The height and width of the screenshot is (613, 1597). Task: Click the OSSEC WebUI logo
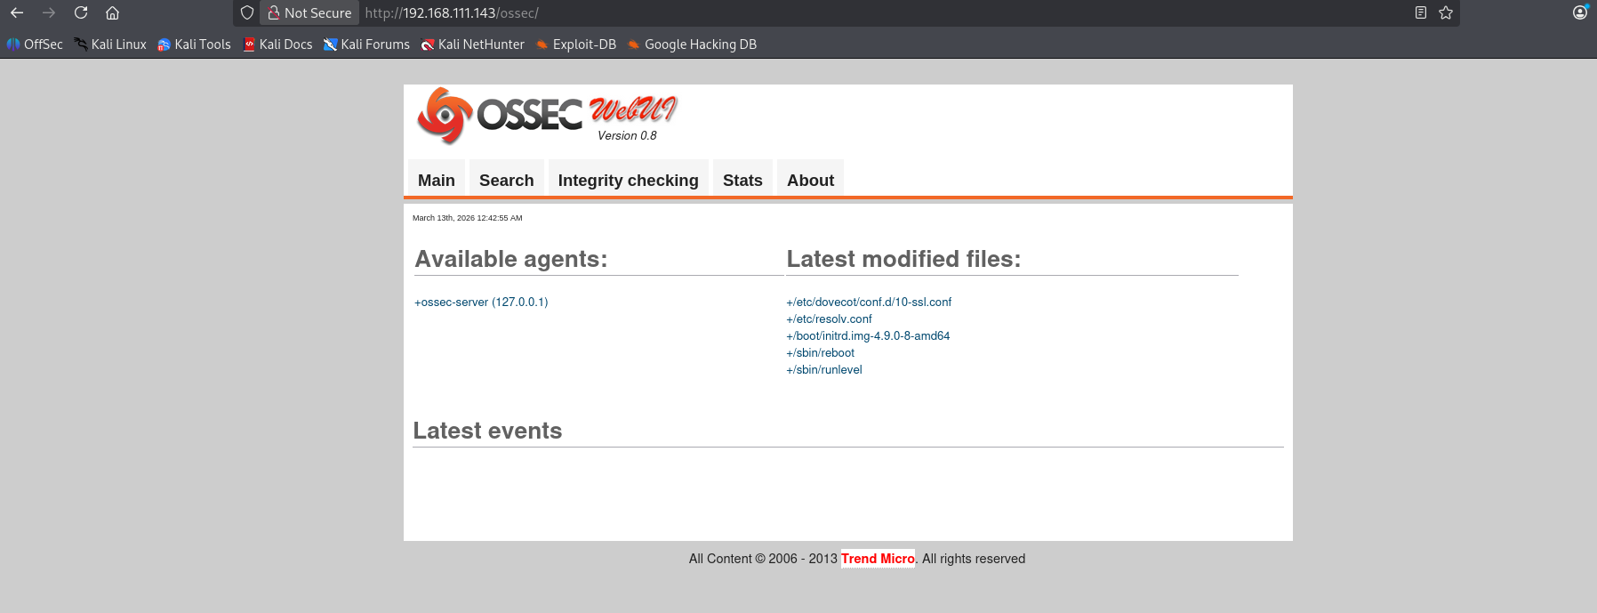point(546,116)
